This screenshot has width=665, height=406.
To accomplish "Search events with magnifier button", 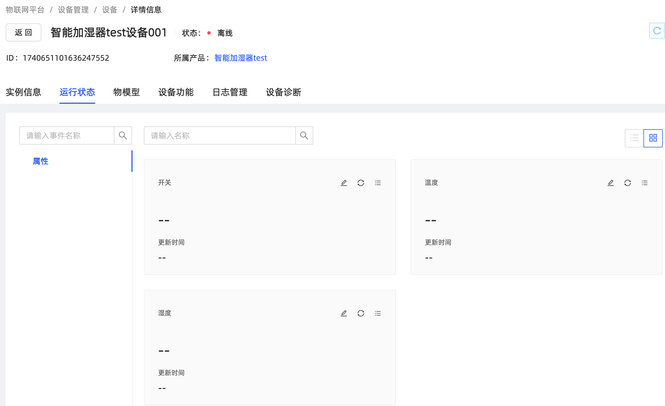I will click(123, 136).
